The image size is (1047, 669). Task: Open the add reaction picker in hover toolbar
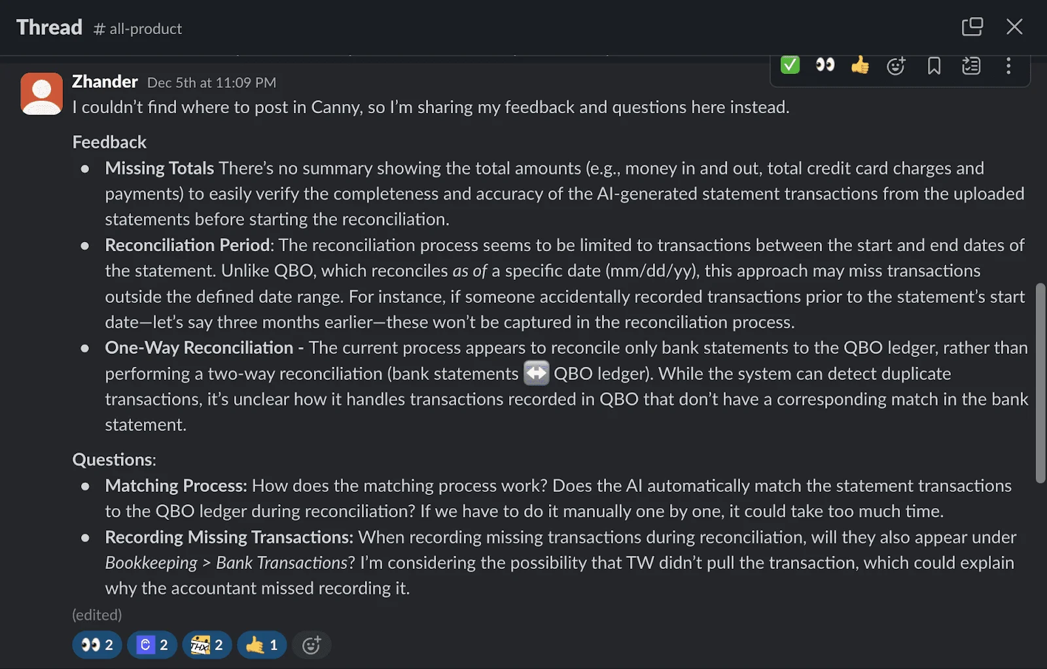point(895,66)
